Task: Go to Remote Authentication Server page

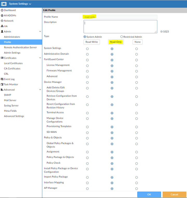Action: 20,48
